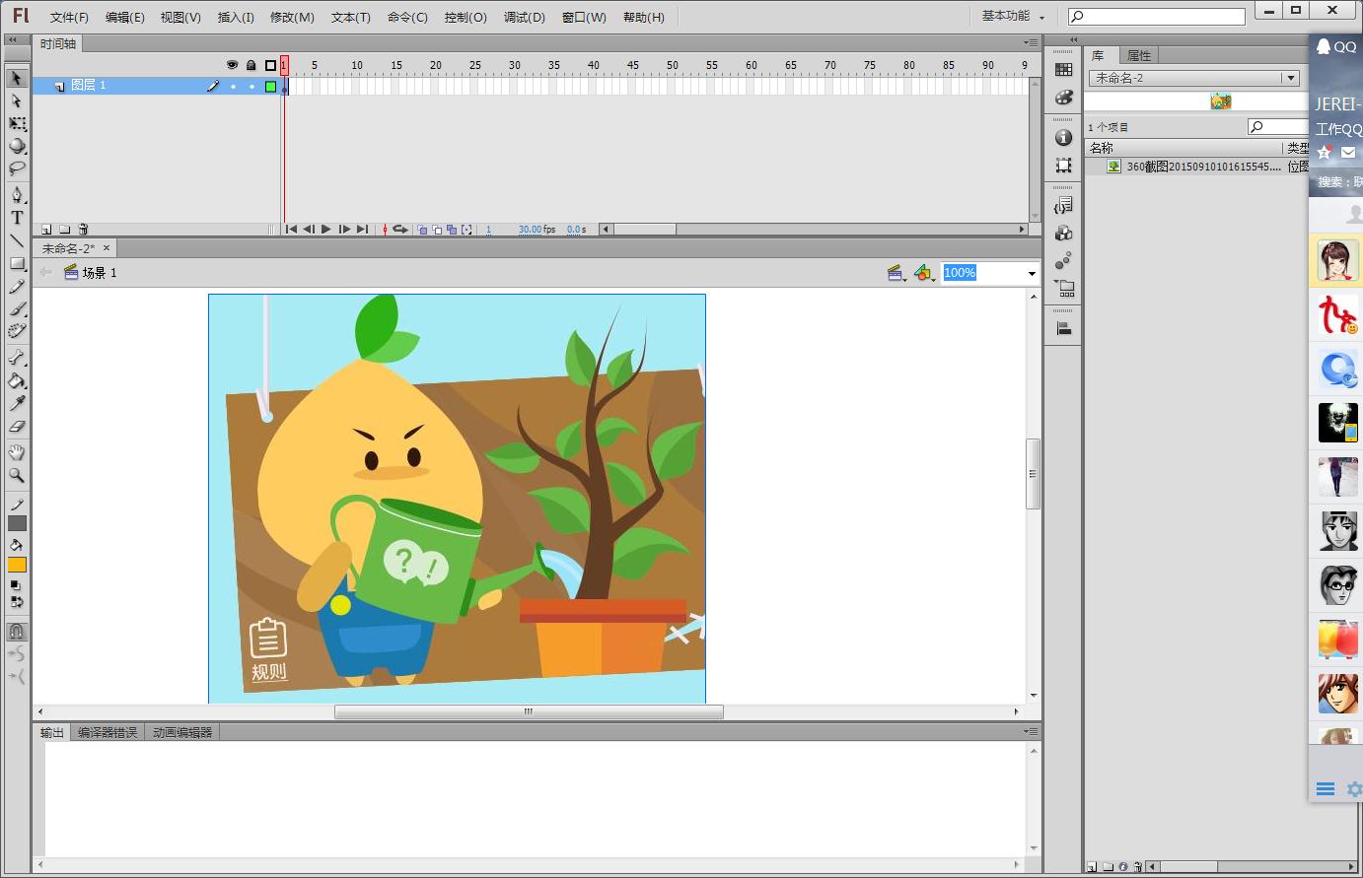The height and width of the screenshot is (878, 1363).
Task: Activate the Hand tool
Action: tap(17, 452)
